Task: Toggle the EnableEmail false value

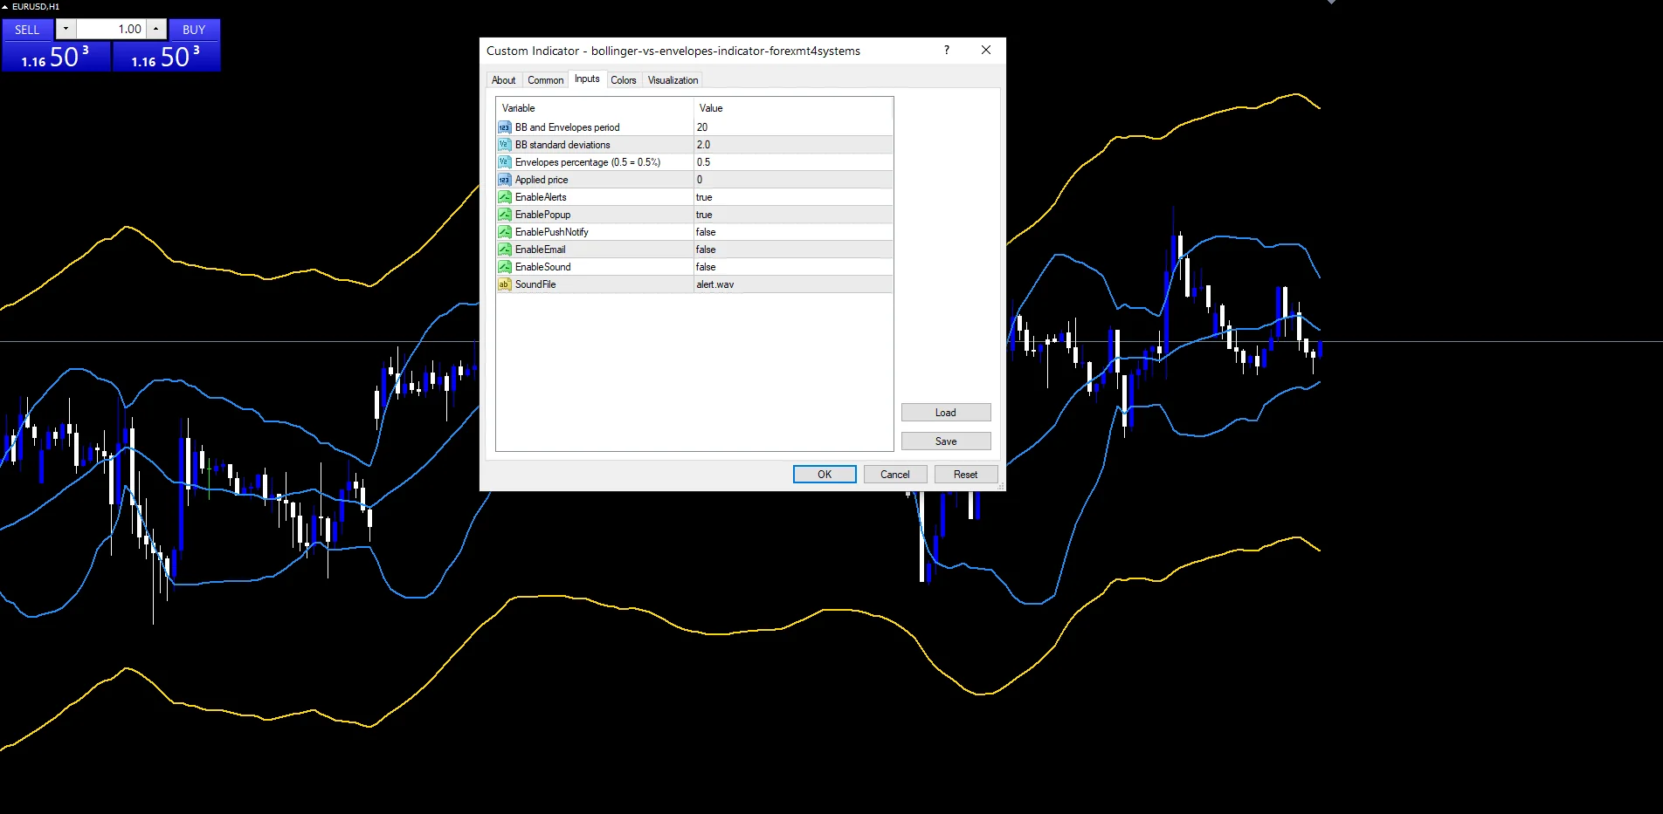Action: pos(793,250)
